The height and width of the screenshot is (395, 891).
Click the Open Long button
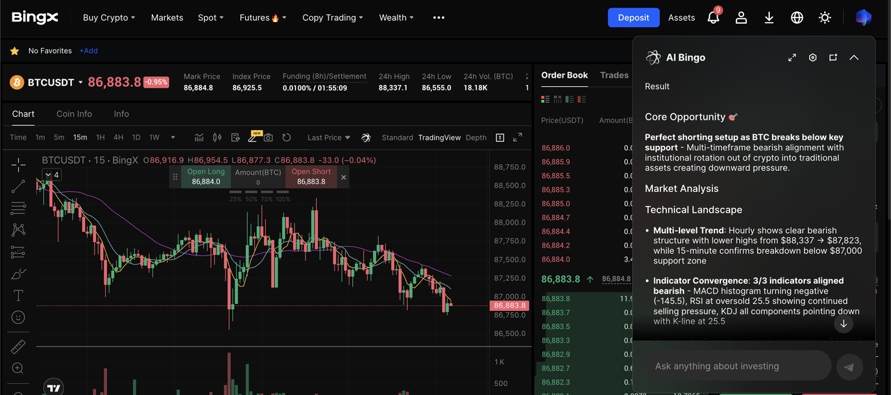(206, 177)
